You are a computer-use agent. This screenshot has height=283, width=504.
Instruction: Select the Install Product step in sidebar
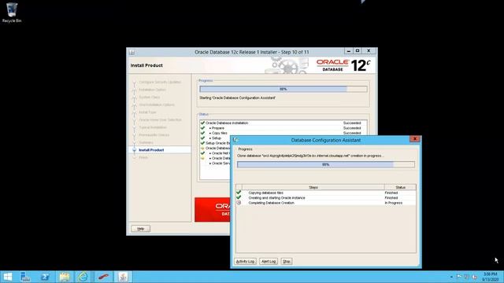click(151, 150)
